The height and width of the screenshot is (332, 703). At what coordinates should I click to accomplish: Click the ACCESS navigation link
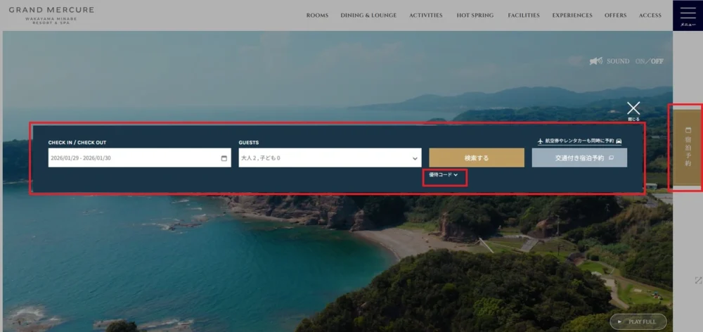click(650, 15)
